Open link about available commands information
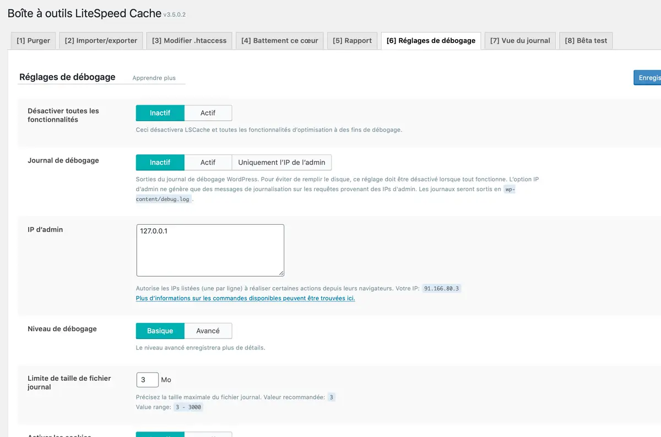The height and width of the screenshot is (437, 661). coord(246,298)
